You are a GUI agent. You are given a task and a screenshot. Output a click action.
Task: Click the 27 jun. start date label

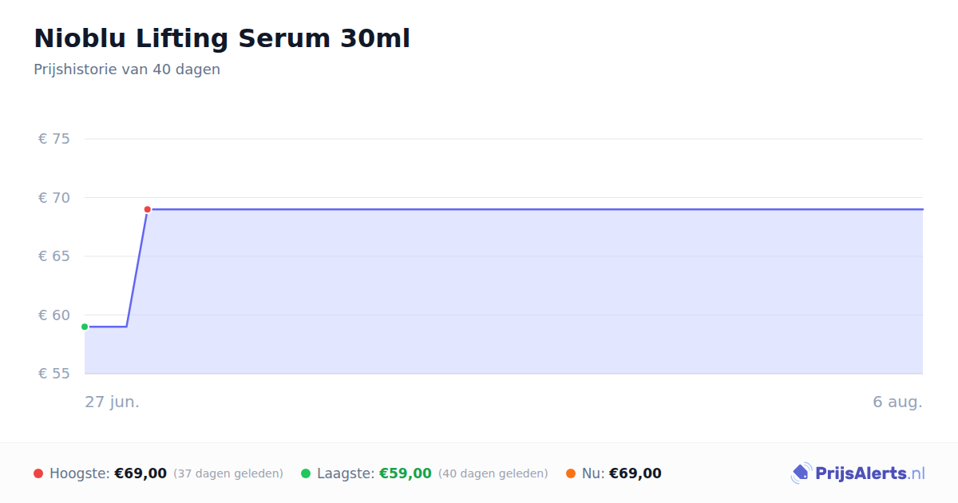(113, 402)
